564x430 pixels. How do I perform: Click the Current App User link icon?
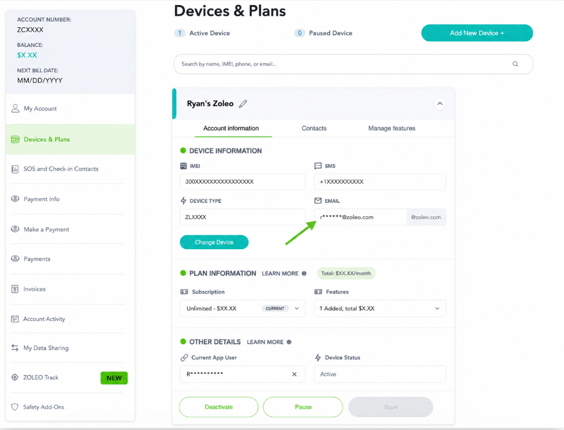point(184,358)
